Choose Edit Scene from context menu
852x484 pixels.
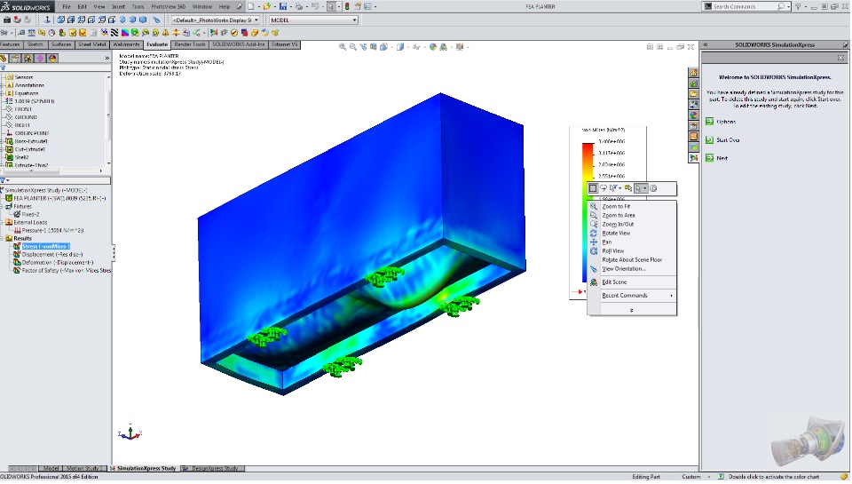614,282
